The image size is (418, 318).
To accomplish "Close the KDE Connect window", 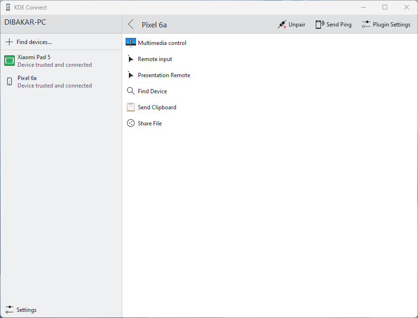I will pyautogui.click(x=406, y=7).
